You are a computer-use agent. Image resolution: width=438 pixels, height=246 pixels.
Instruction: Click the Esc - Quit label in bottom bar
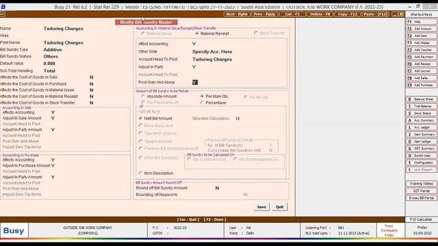(188, 219)
